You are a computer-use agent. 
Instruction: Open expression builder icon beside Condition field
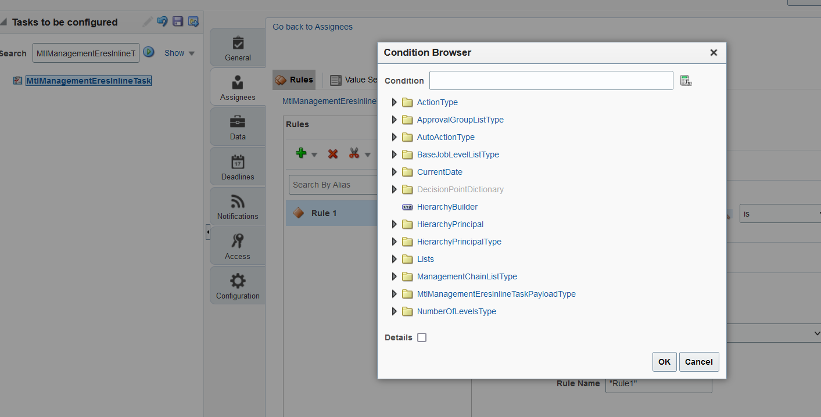click(686, 80)
